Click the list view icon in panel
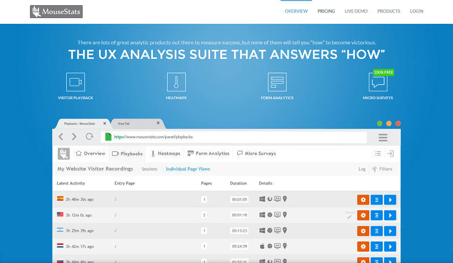This screenshot has width=453, height=263. click(378, 154)
